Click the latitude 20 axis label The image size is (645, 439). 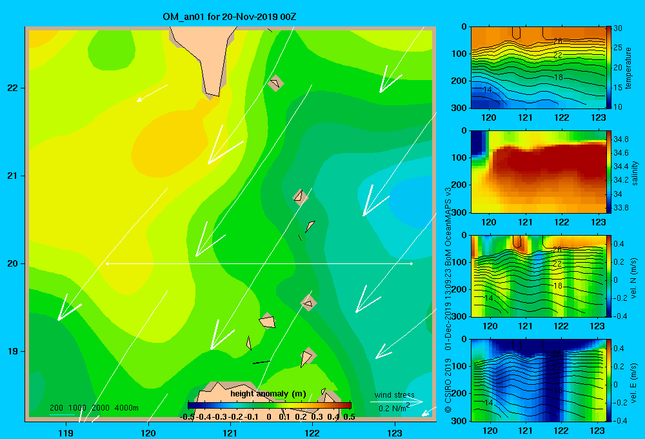click(13, 263)
